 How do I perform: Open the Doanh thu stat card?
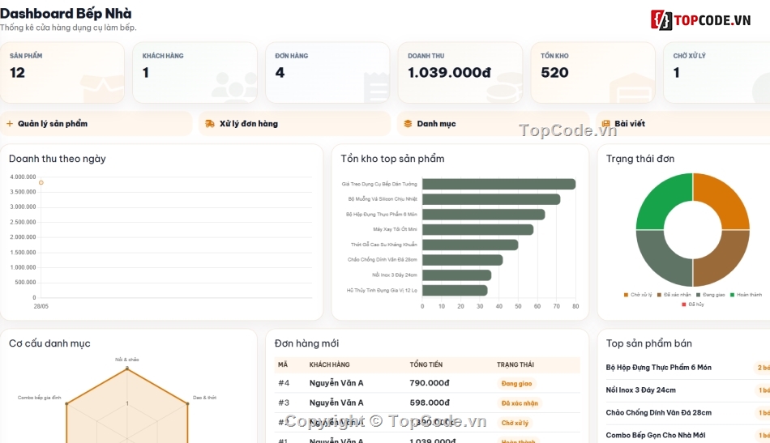460,73
